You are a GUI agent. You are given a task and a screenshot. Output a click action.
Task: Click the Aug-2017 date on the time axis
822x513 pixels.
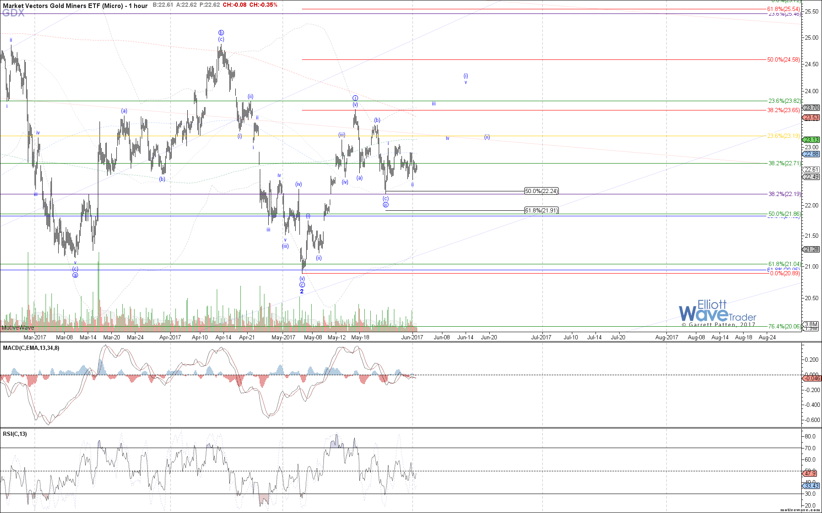pos(667,337)
